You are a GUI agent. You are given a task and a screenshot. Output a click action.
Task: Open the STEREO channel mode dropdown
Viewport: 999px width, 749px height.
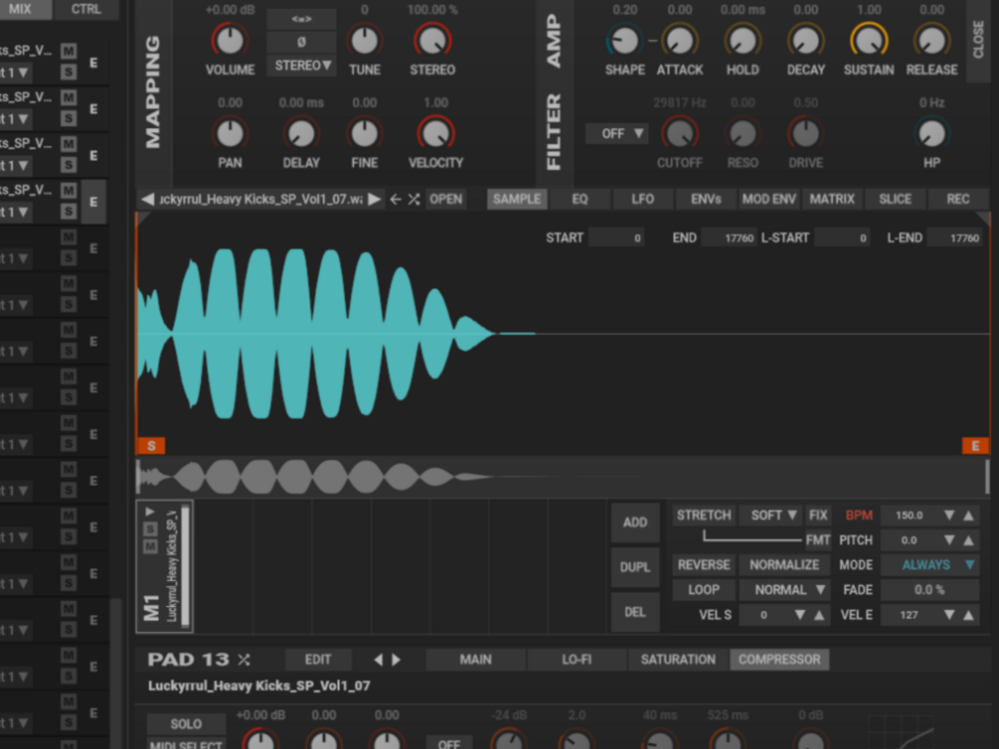pyautogui.click(x=301, y=66)
